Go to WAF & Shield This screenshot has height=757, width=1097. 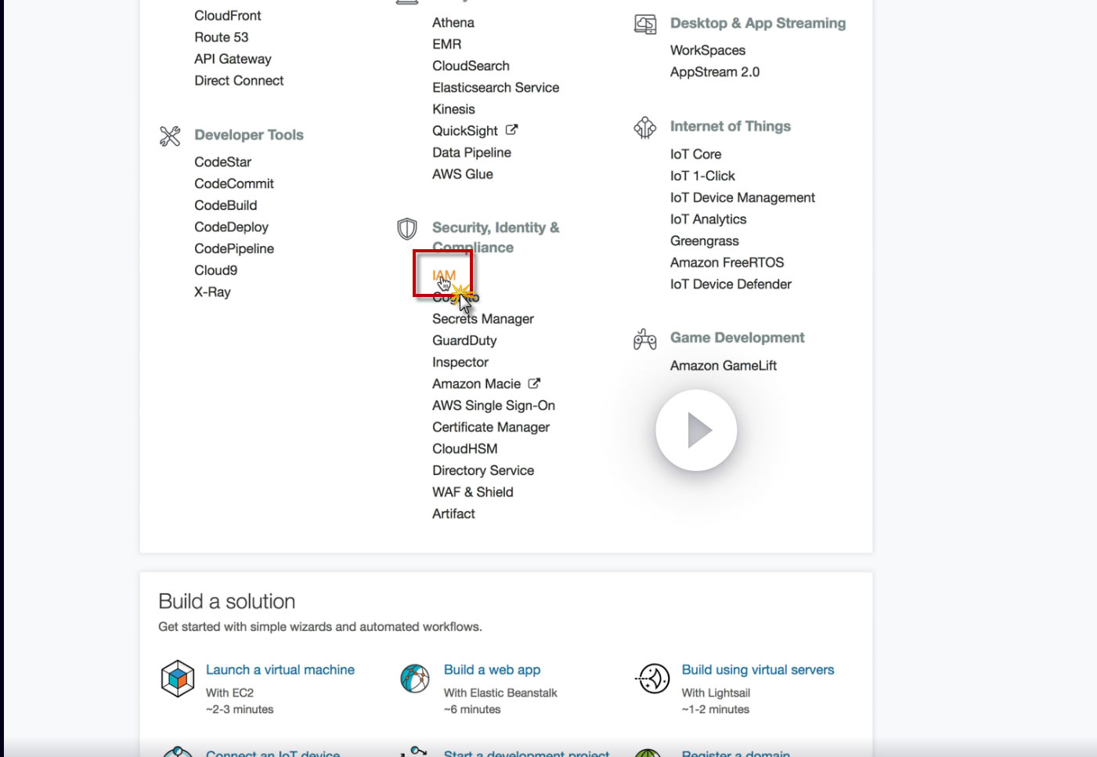click(x=473, y=492)
